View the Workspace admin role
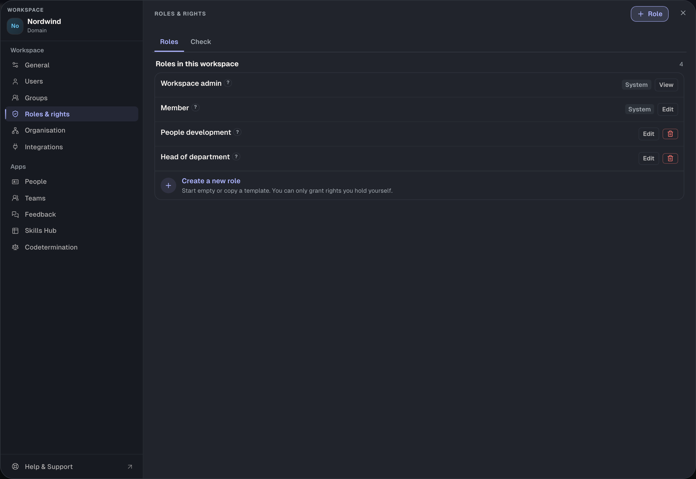The height and width of the screenshot is (479, 696). click(666, 85)
